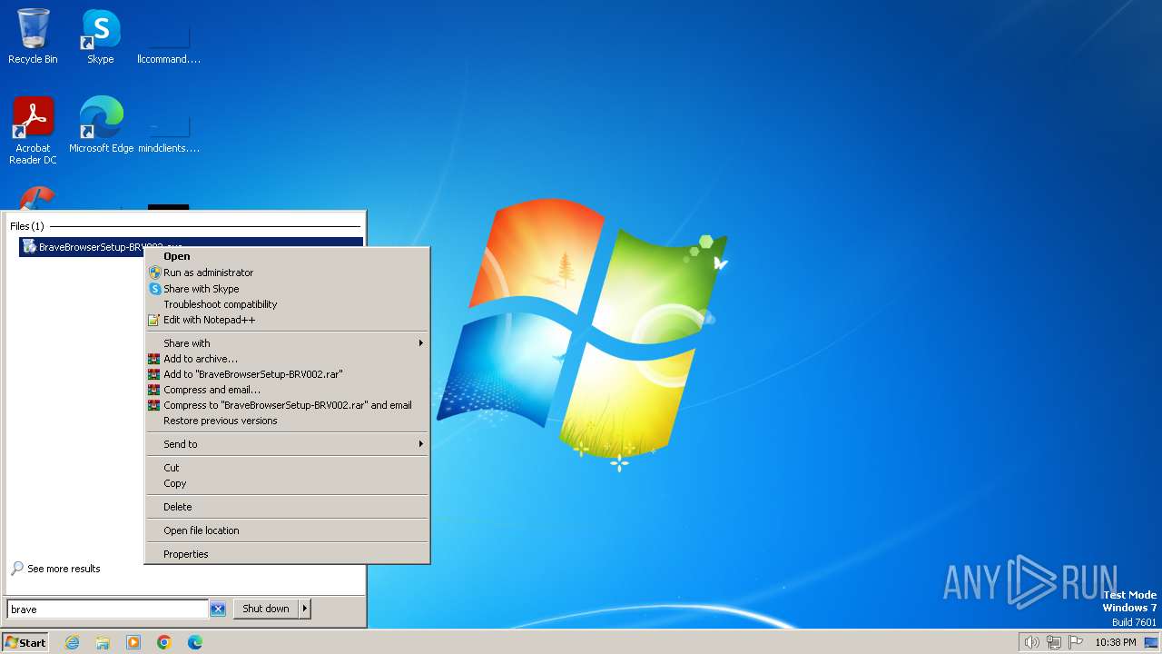Select Compress to rar and email entry
Screen dimensions: 1162x654
pos(287,405)
